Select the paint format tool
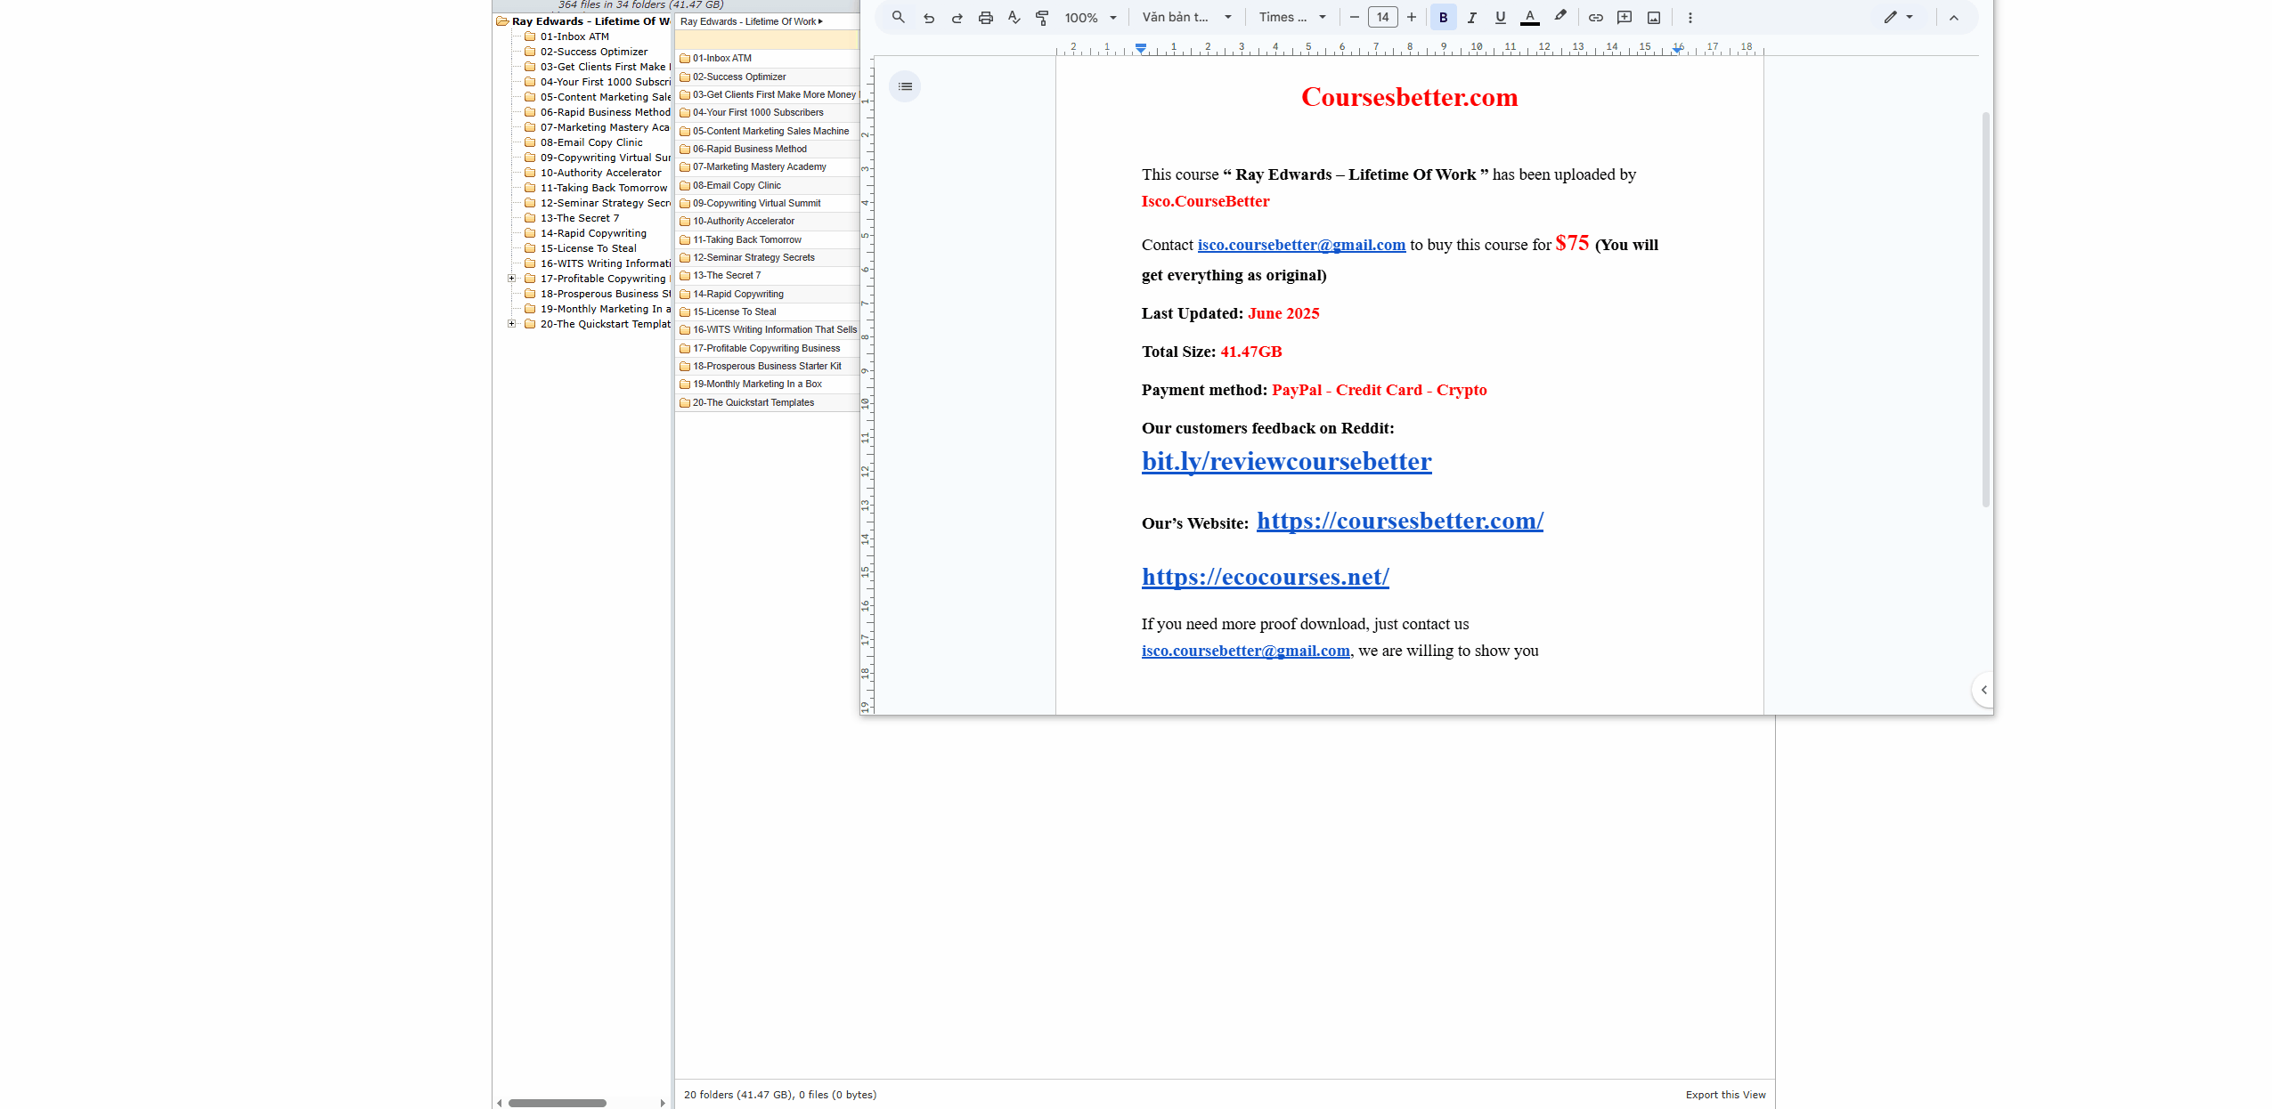The image size is (2272, 1109). [x=1042, y=18]
